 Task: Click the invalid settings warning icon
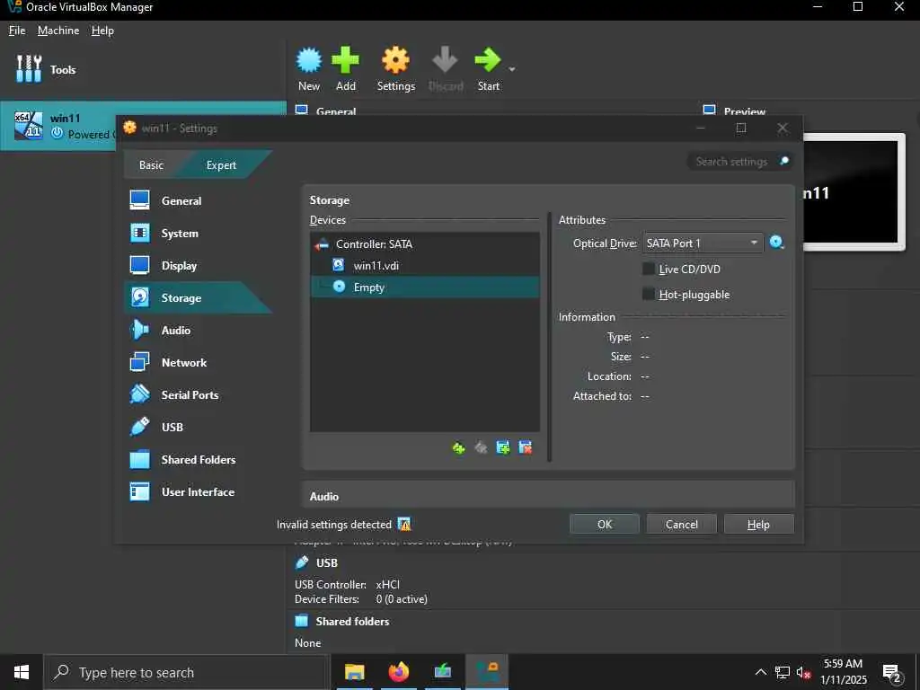(403, 524)
